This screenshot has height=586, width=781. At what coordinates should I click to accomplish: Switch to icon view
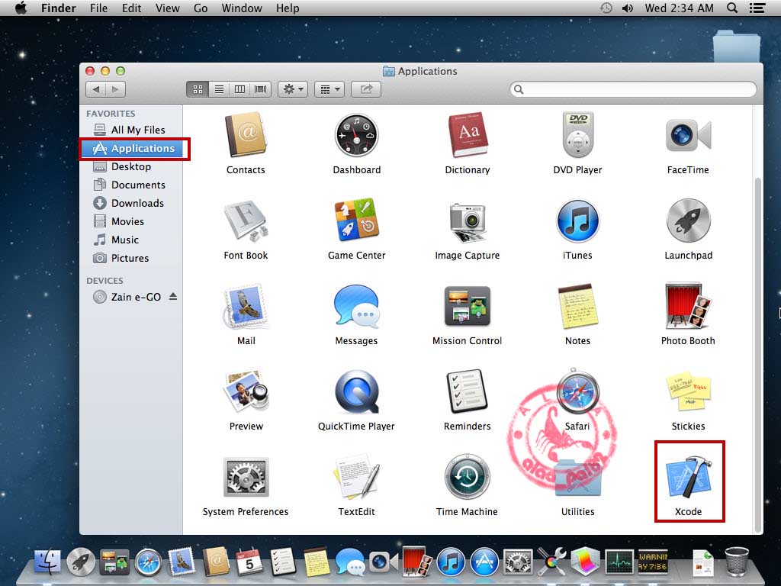[x=198, y=89]
